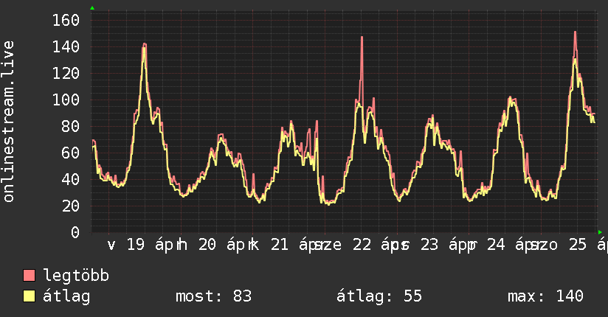Click the y-axis label 100

coord(66,100)
